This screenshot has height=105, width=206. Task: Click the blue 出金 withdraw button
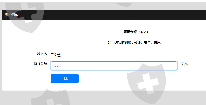pos(65,79)
